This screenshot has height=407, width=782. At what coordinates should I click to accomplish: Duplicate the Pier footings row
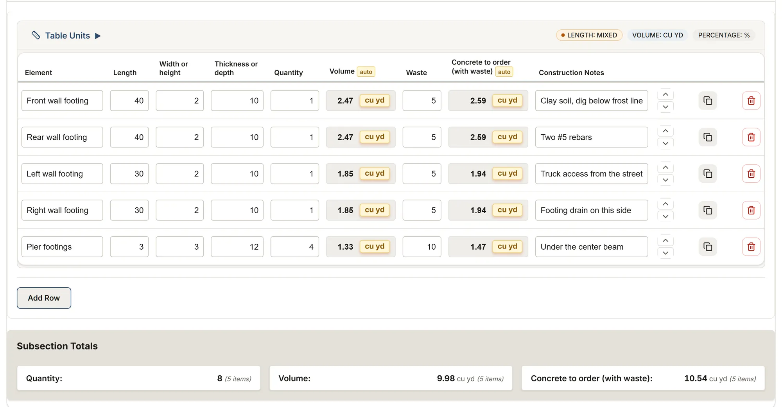708,247
